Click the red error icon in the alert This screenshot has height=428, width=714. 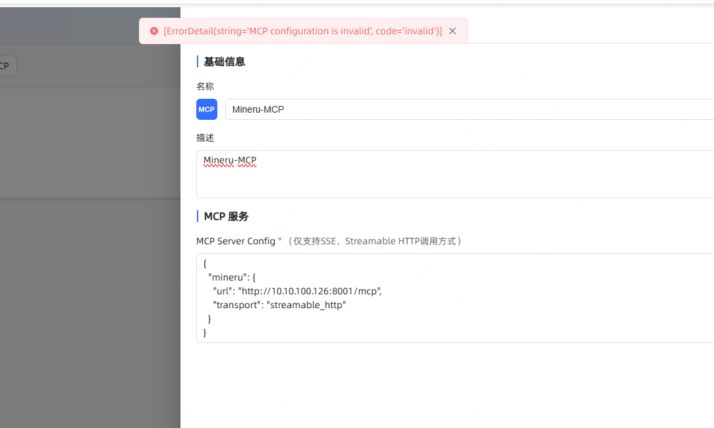[154, 31]
